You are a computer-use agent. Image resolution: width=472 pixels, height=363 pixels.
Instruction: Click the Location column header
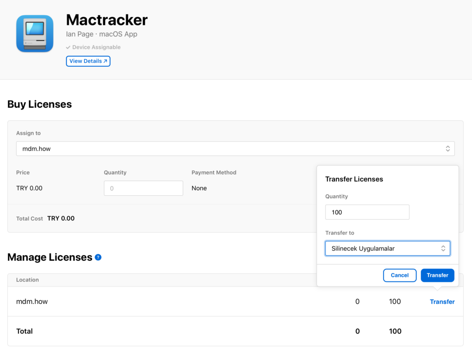(27, 280)
